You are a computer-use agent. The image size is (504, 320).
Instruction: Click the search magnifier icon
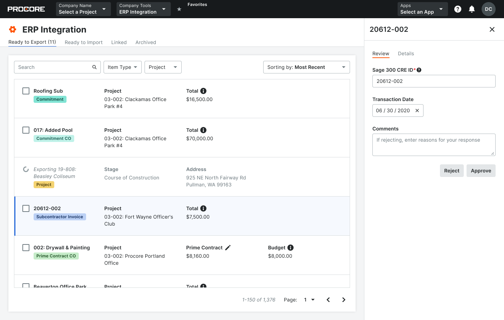[94, 67]
